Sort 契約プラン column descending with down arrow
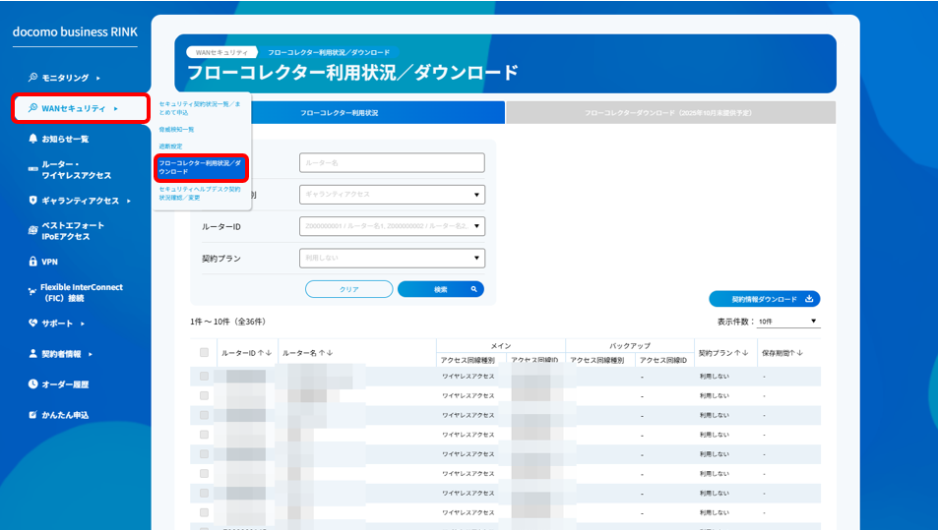This screenshot has height=530, width=938. (745, 353)
